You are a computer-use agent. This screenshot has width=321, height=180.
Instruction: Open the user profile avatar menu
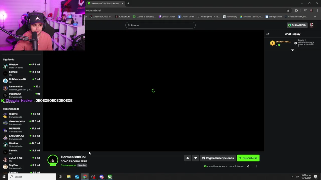tap(312, 25)
